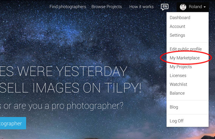Image resolution: width=215 pixels, height=139 pixels.
Task: Select Edit public profile
Action: click(186, 49)
